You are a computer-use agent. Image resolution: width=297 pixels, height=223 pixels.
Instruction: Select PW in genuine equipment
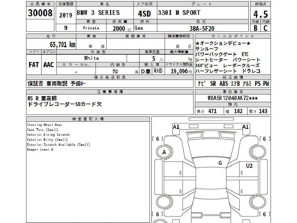coord(266,84)
